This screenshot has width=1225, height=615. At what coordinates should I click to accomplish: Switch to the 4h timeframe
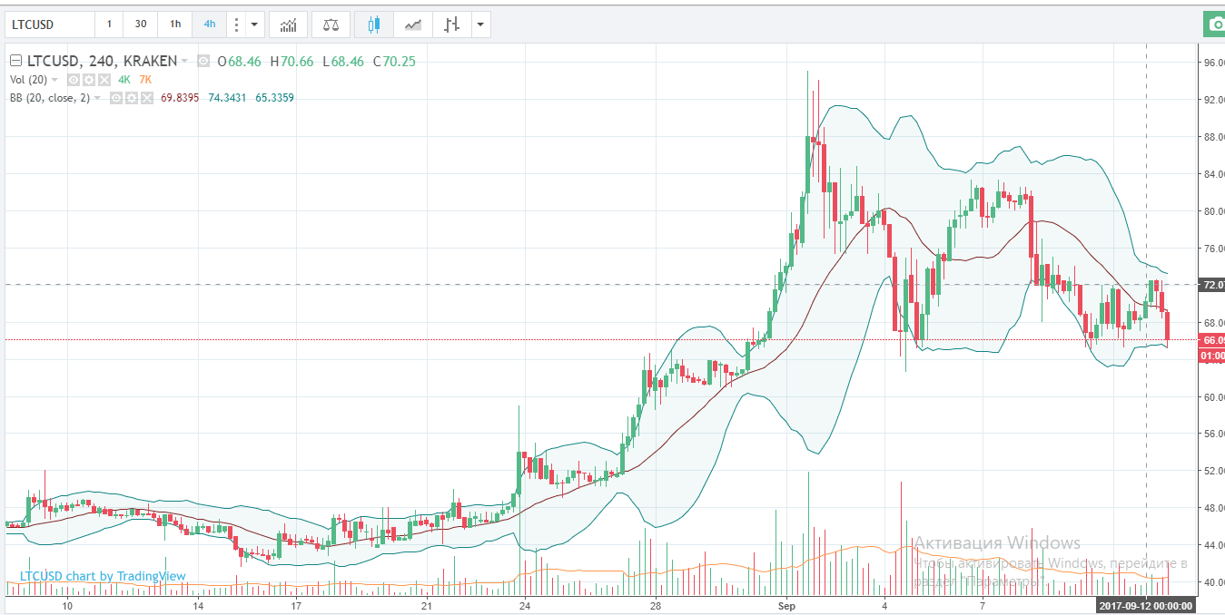click(210, 24)
